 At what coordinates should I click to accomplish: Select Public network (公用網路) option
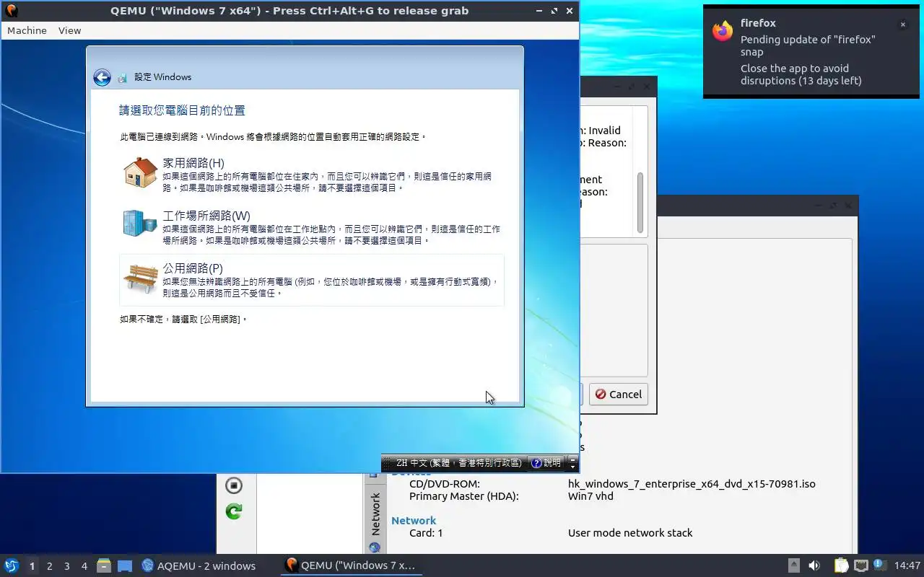click(x=312, y=280)
